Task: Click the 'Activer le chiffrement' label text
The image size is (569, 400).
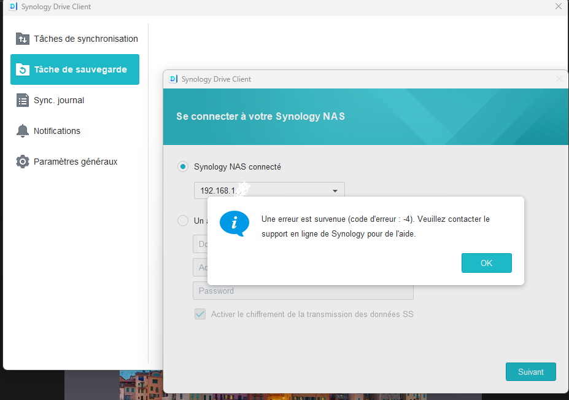Action: click(x=312, y=314)
